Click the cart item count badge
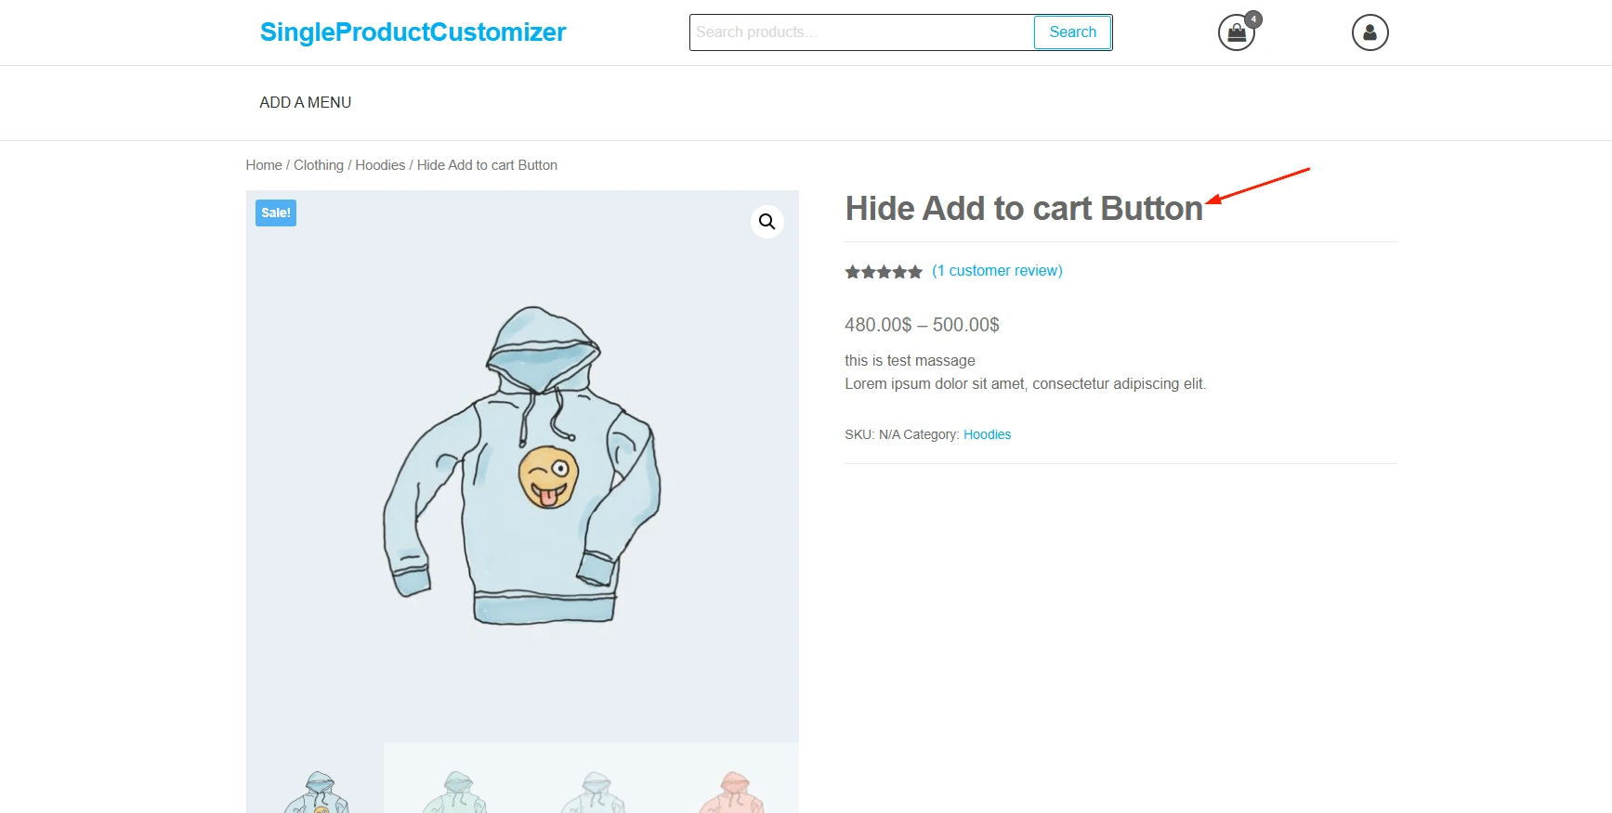Image resolution: width=1612 pixels, height=813 pixels. (1253, 19)
